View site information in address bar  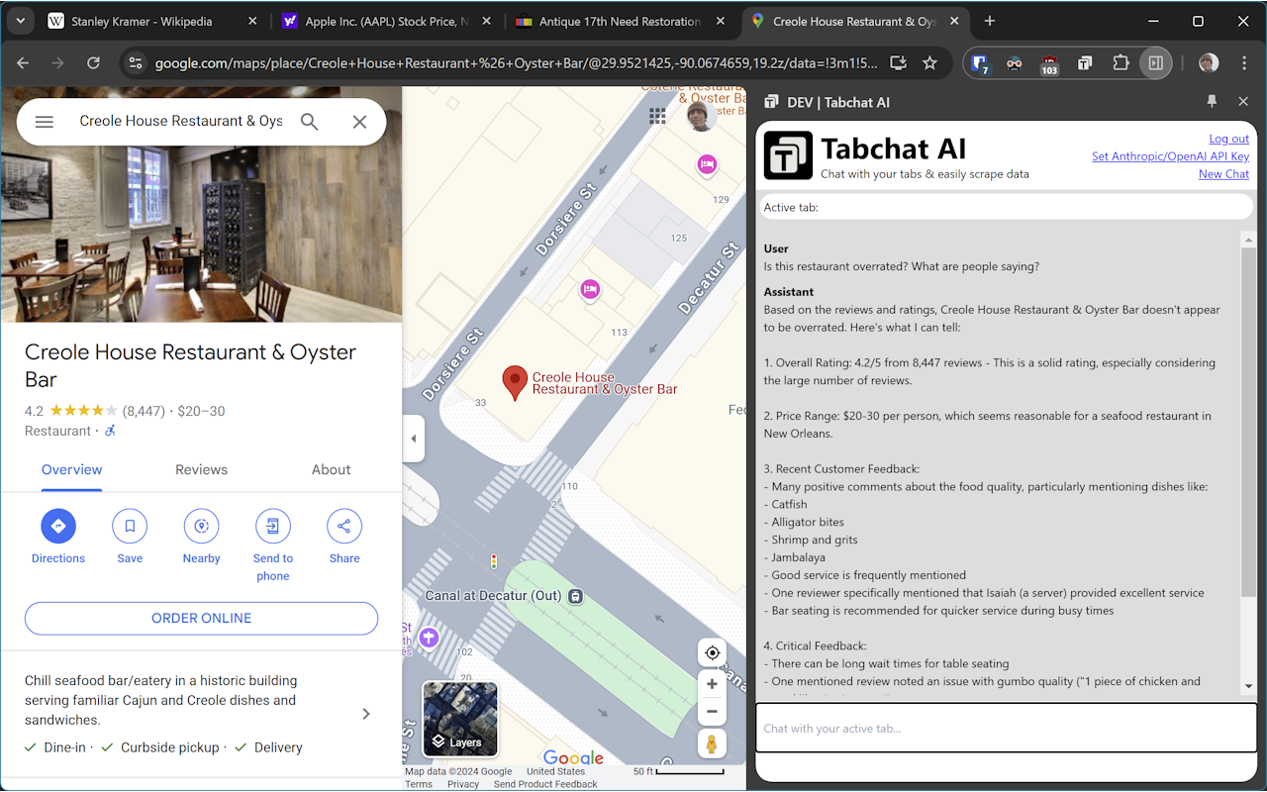click(136, 63)
